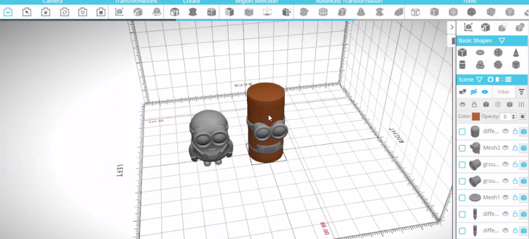Toggle the lock icon on Mesh2
This screenshot has height=239, width=529.
click(515, 148)
